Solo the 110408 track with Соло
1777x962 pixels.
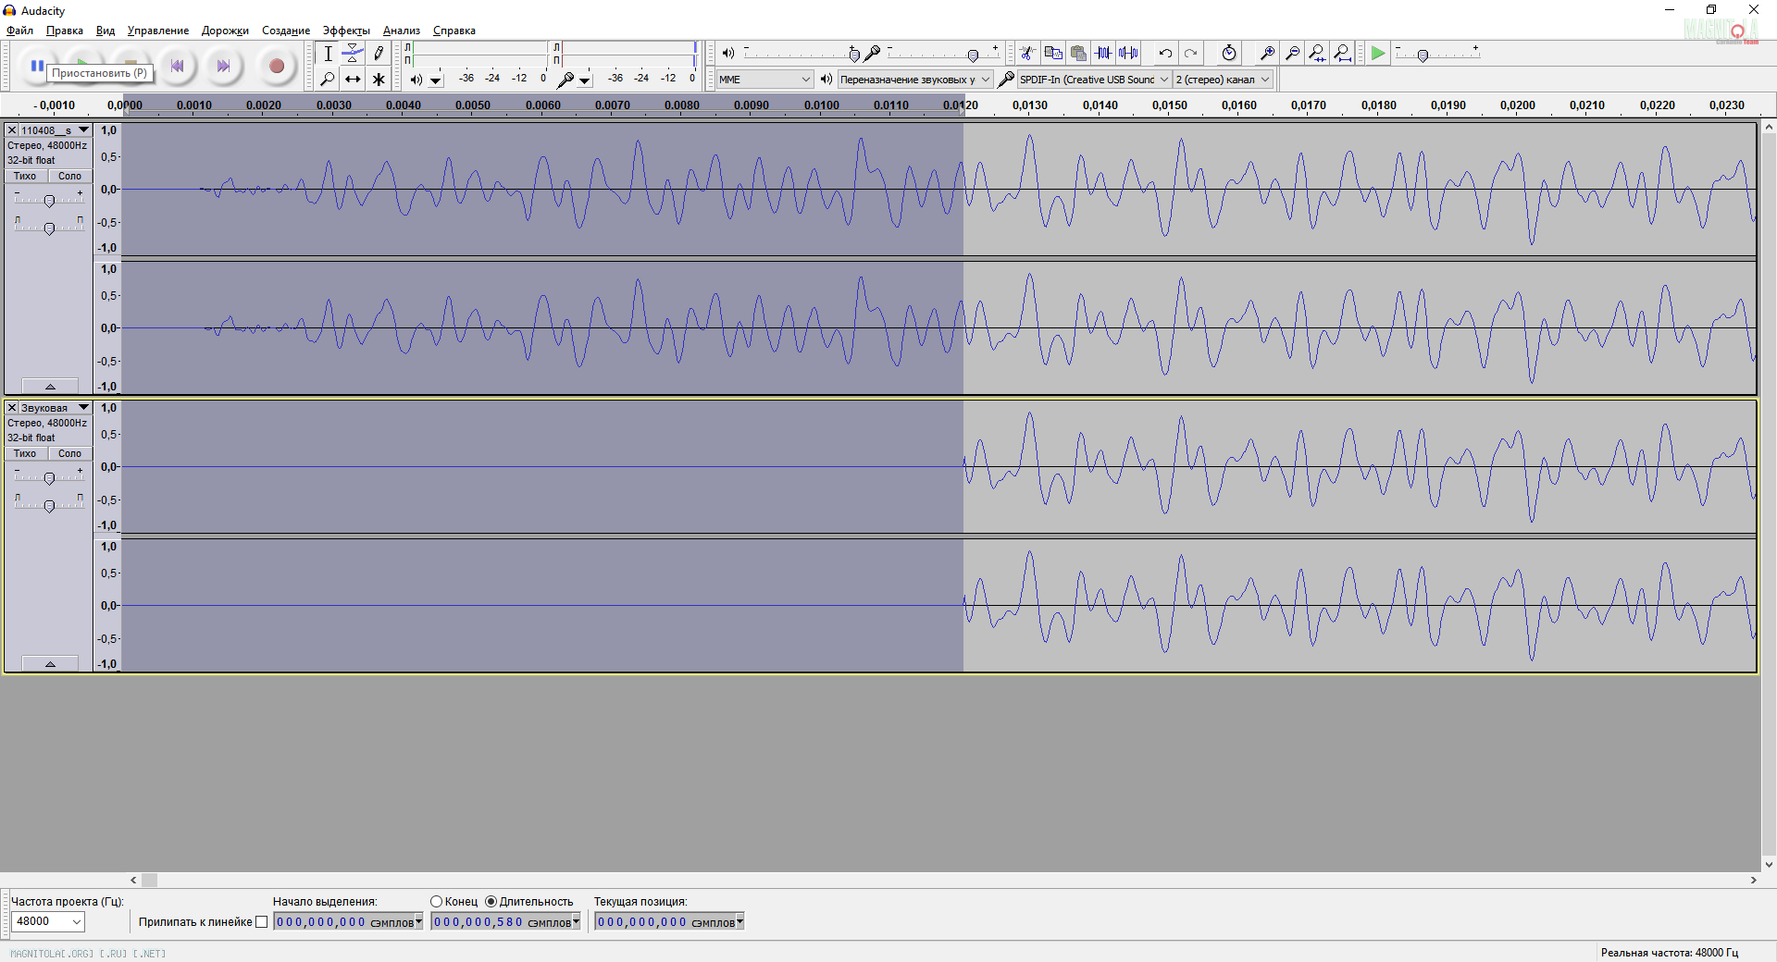coord(69,176)
